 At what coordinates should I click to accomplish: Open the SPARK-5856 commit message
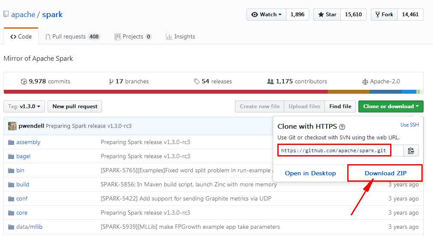189,185
